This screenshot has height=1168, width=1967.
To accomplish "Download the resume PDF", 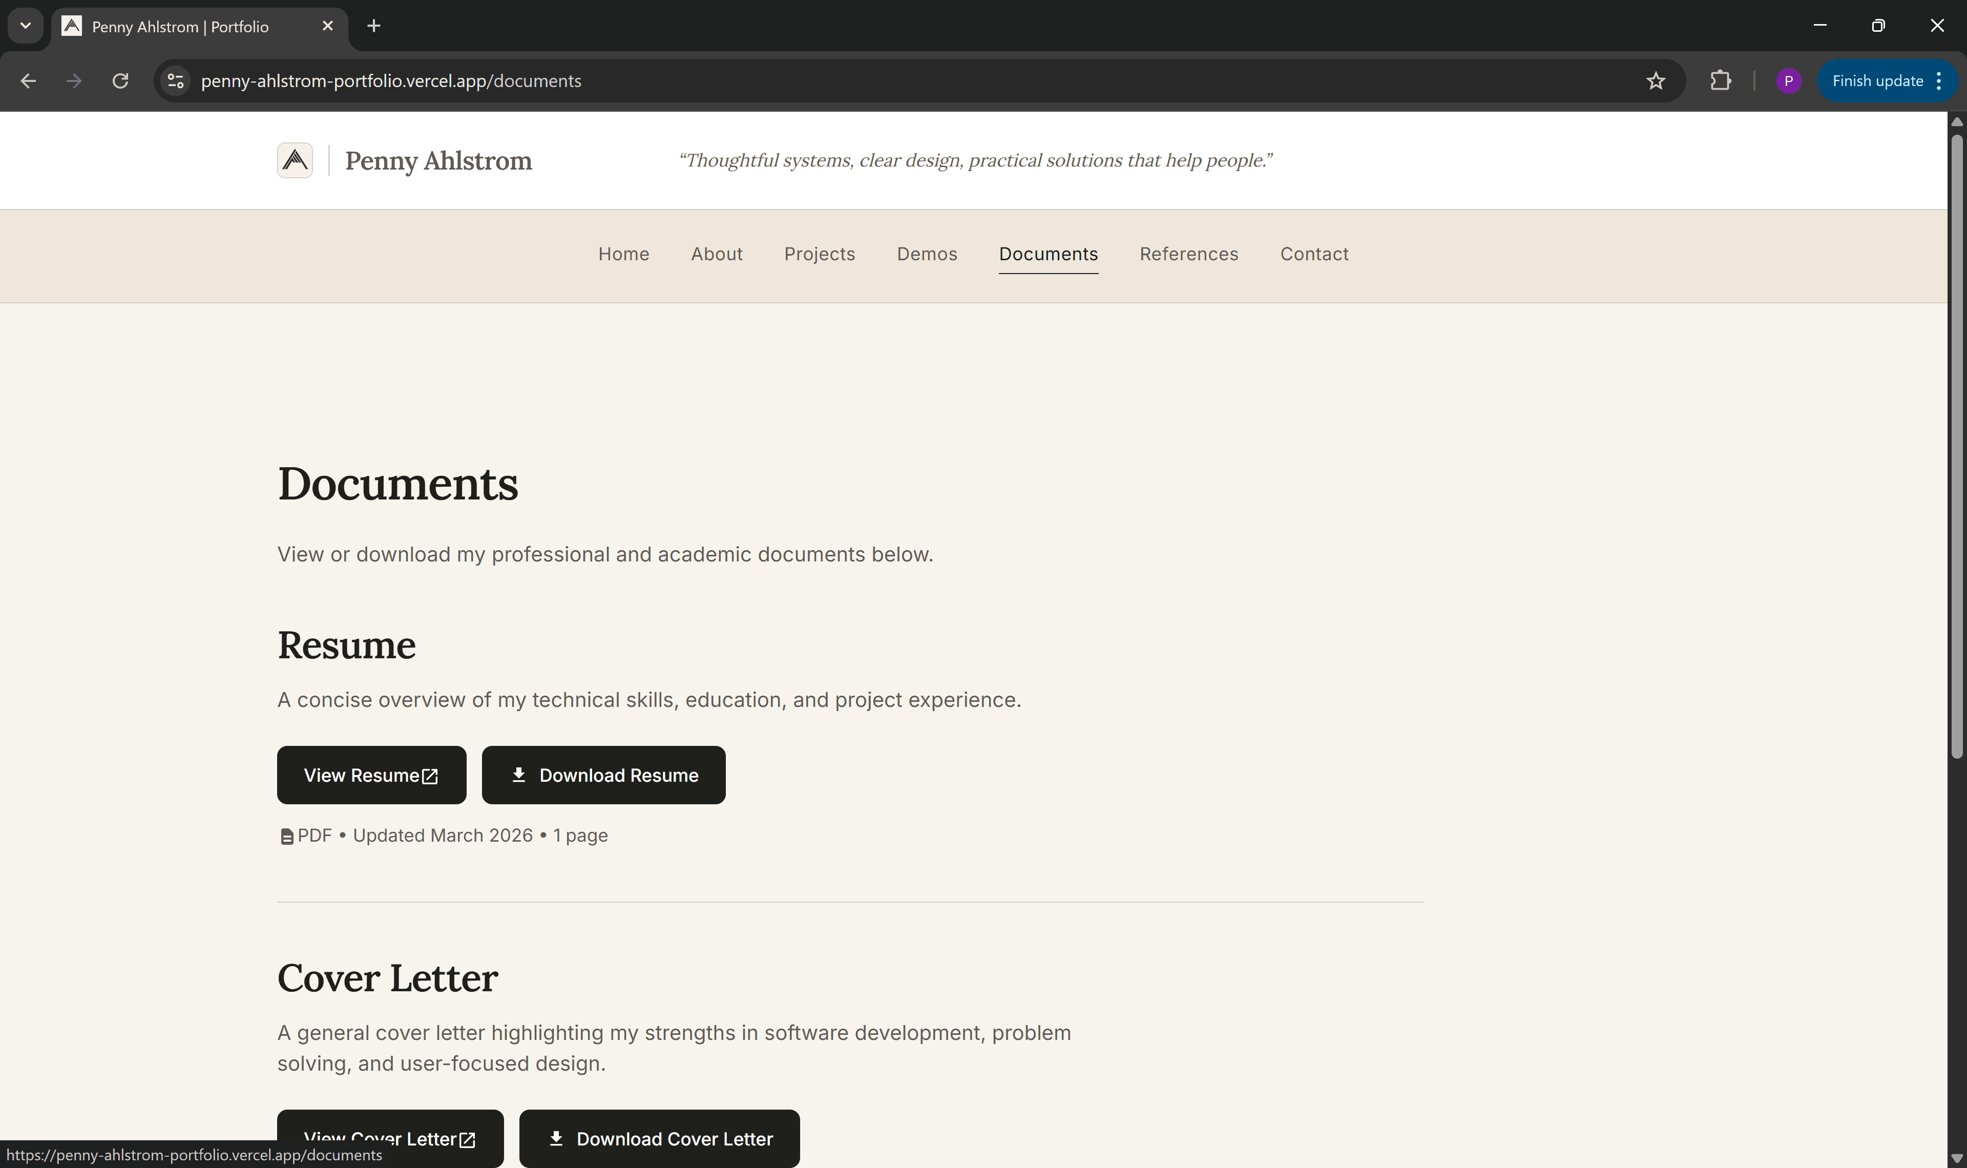I will [x=603, y=775].
